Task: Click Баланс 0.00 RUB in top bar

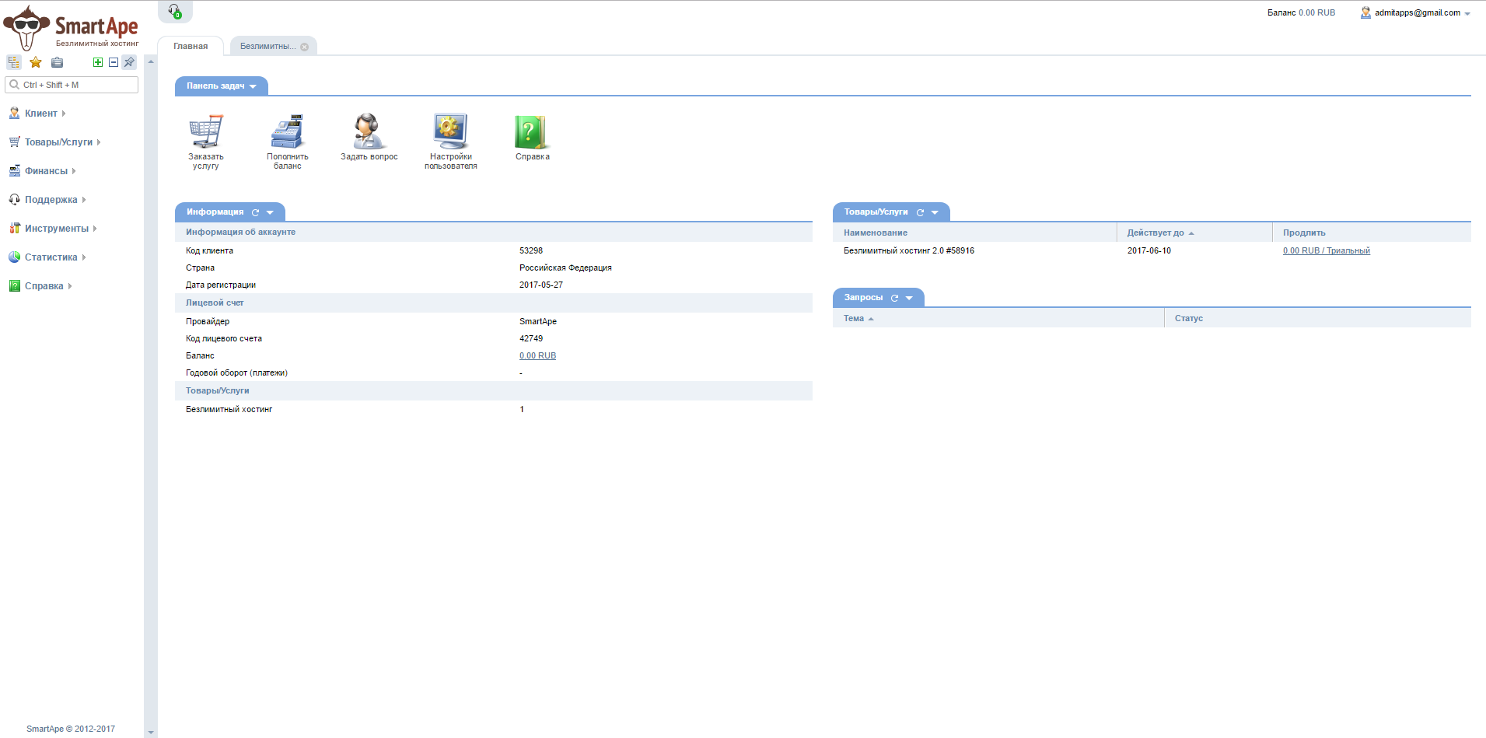Action: click(1301, 12)
